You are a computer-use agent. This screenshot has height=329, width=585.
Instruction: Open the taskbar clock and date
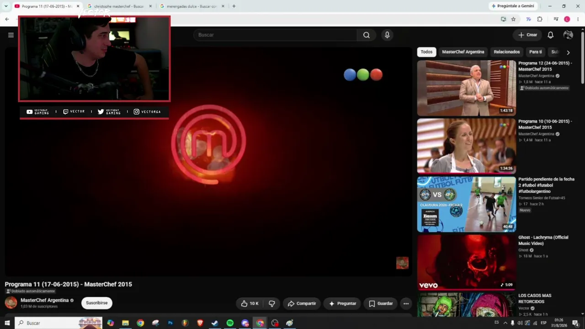point(559,323)
